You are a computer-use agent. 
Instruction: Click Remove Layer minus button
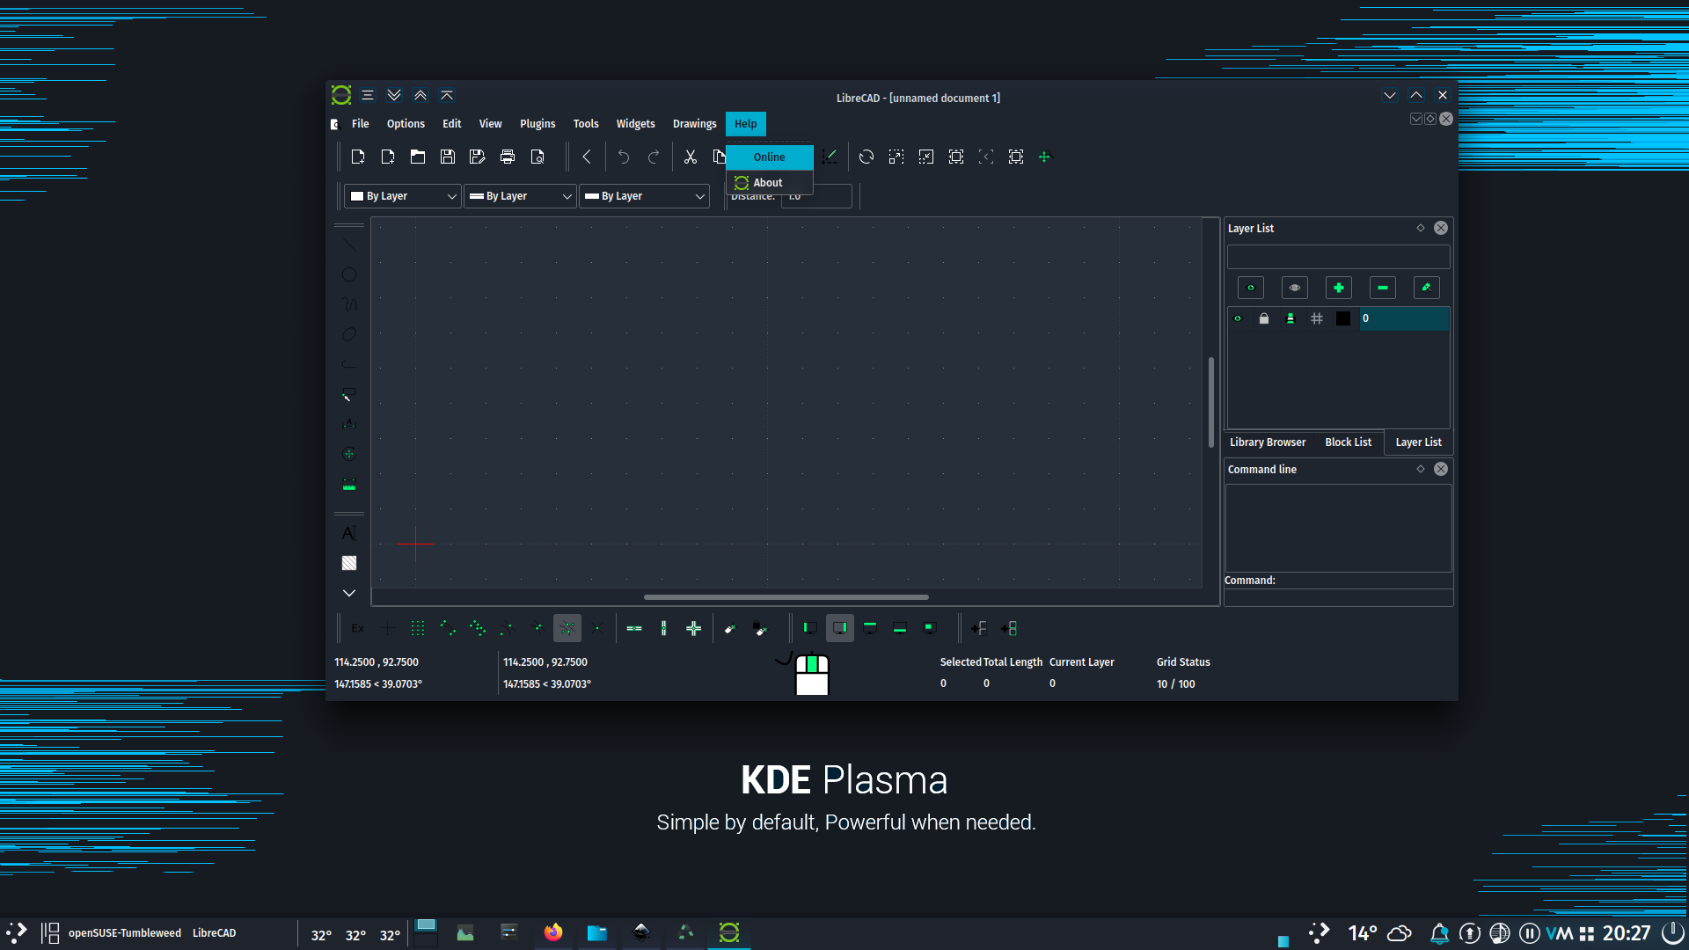tap(1383, 288)
